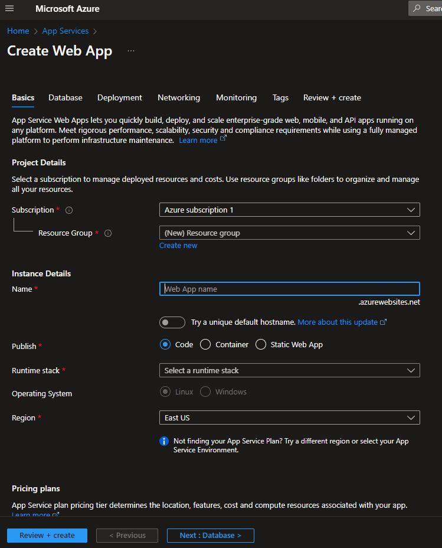
Task: Click the external link icon beside Learn more
Action: (x=223, y=139)
